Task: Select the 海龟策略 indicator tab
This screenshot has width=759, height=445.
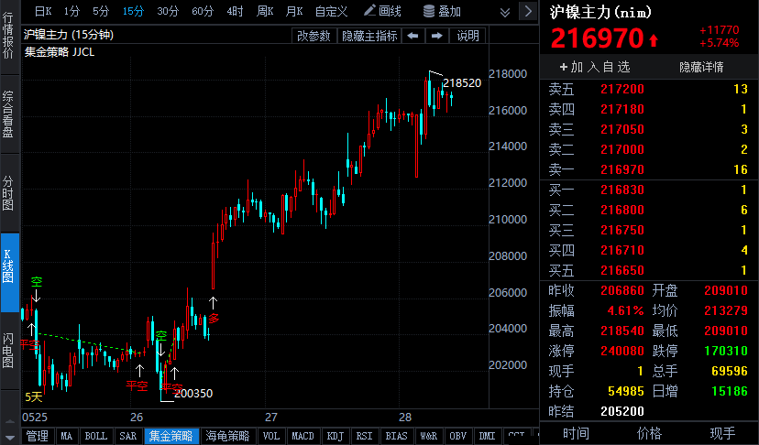Action: [227, 436]
